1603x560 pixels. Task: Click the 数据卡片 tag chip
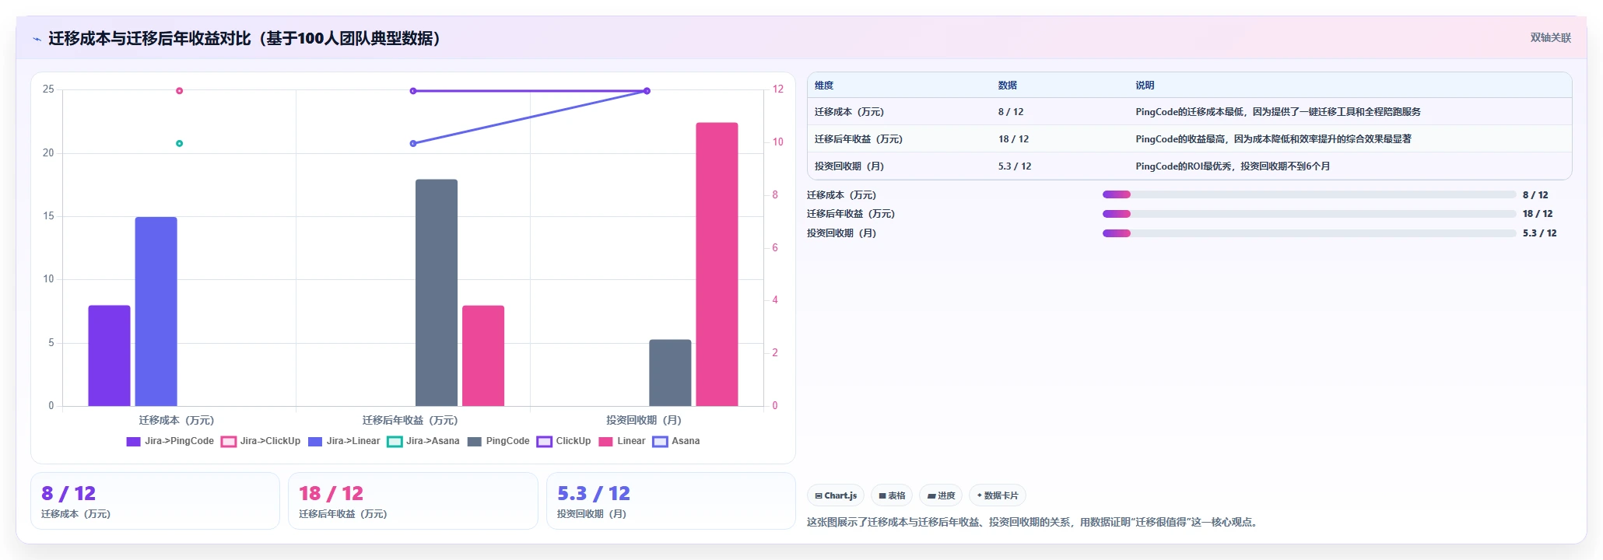tap(997, 495)
